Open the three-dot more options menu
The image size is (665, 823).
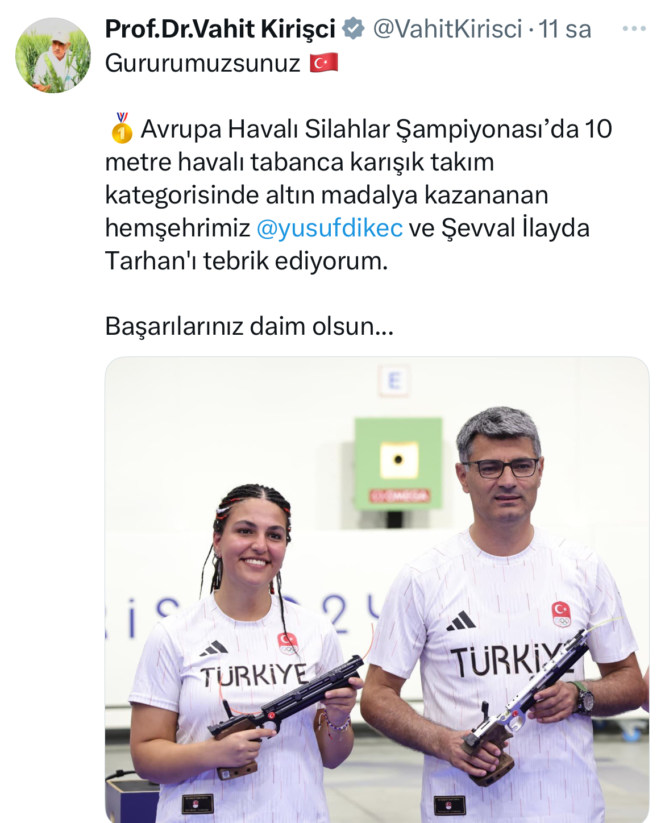click(634, 28)
